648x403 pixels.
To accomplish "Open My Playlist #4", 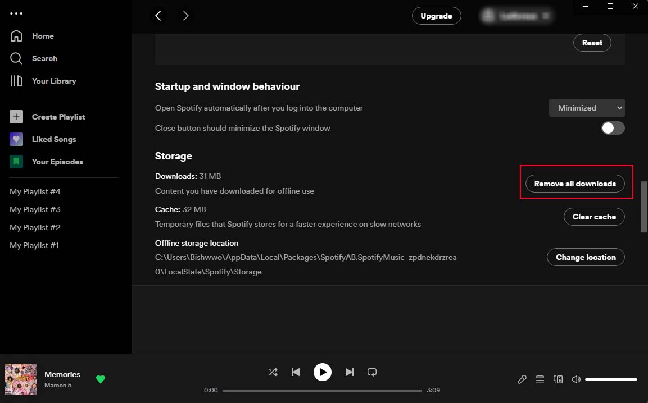I will tap(35, 191).
